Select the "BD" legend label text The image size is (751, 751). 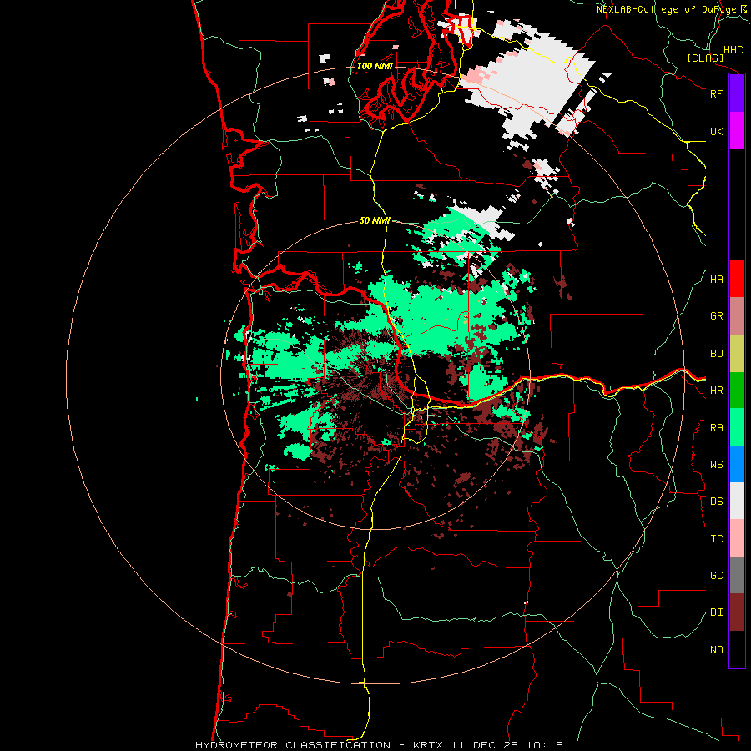(x=716, y=354)
